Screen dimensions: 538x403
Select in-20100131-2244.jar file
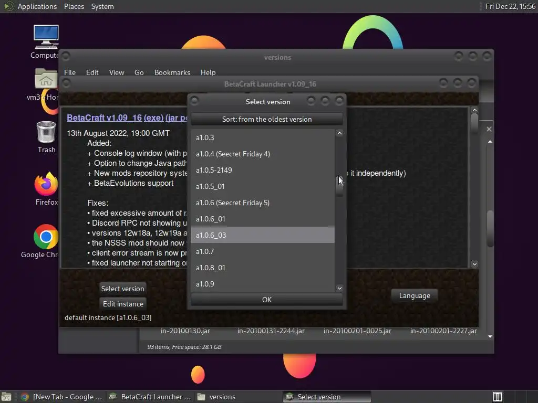271,331
